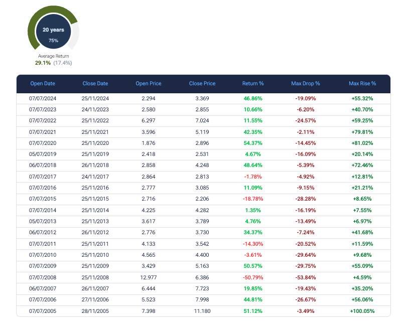Select close price 11.180

[202, 311]
